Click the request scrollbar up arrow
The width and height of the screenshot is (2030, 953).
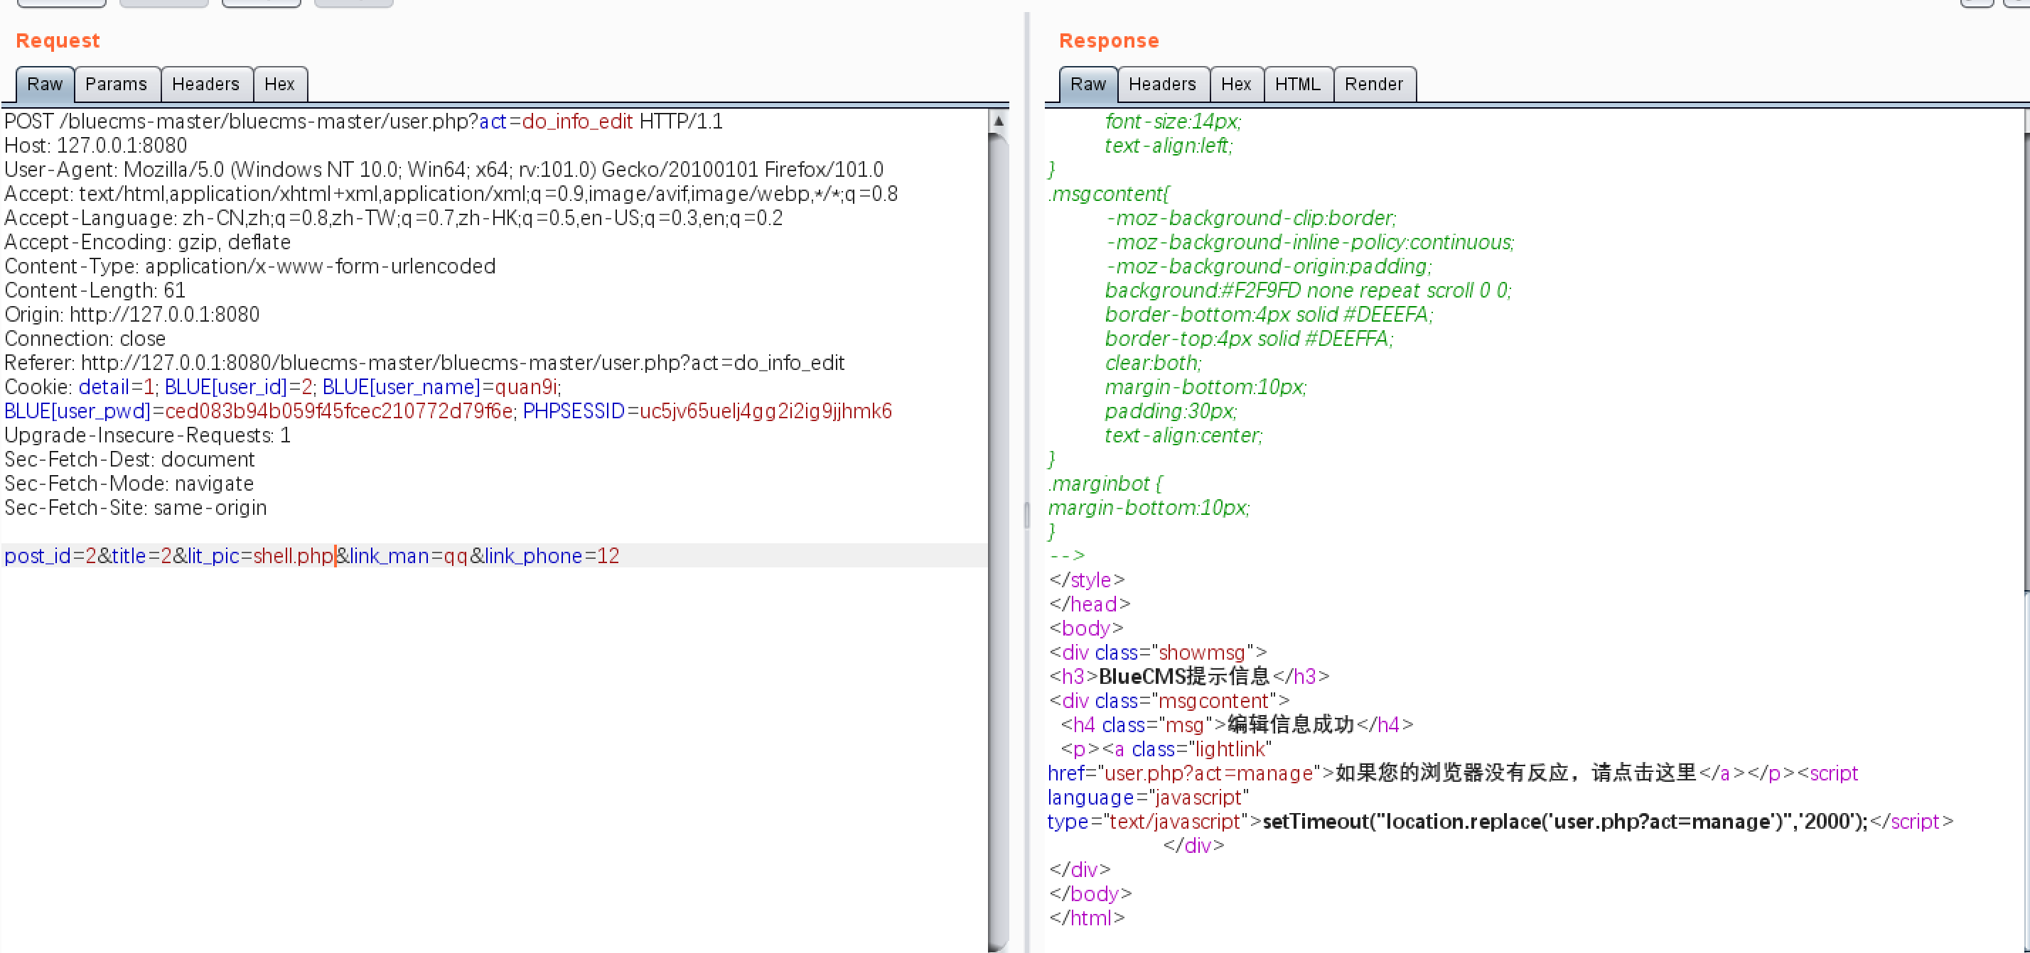(x=999, y=121)
